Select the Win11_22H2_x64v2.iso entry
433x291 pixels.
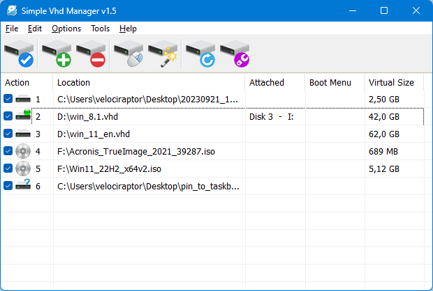pyautogui.click(x=109, y=168)
